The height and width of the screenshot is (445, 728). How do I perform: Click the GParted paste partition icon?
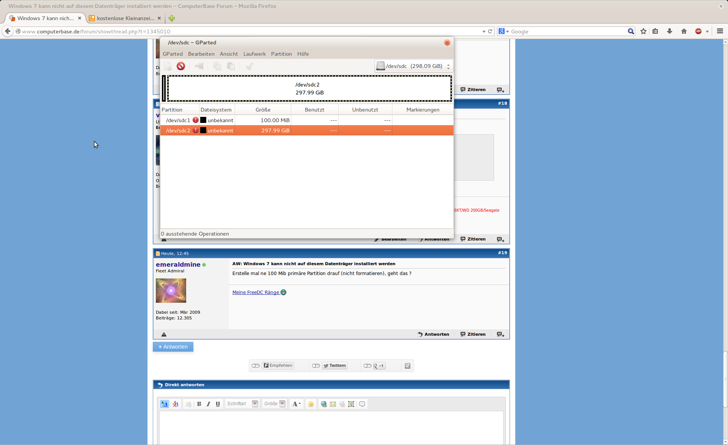[x=231, y=66]
